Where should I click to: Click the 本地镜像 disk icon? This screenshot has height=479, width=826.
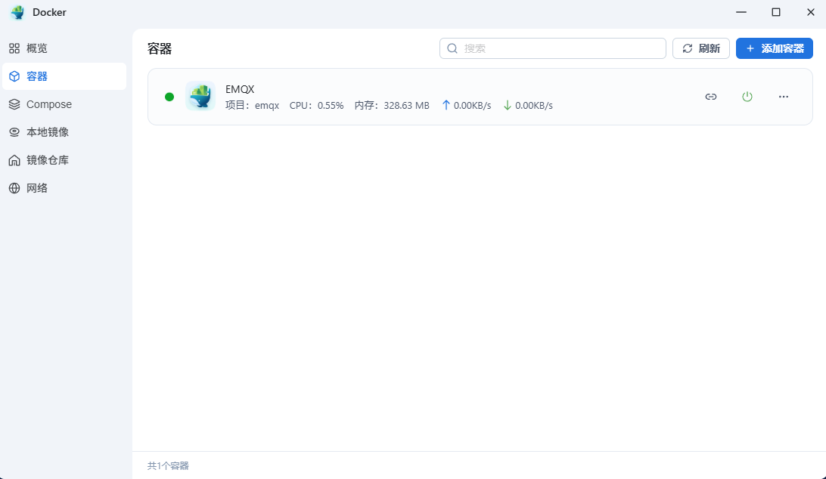tap(14, 132)
